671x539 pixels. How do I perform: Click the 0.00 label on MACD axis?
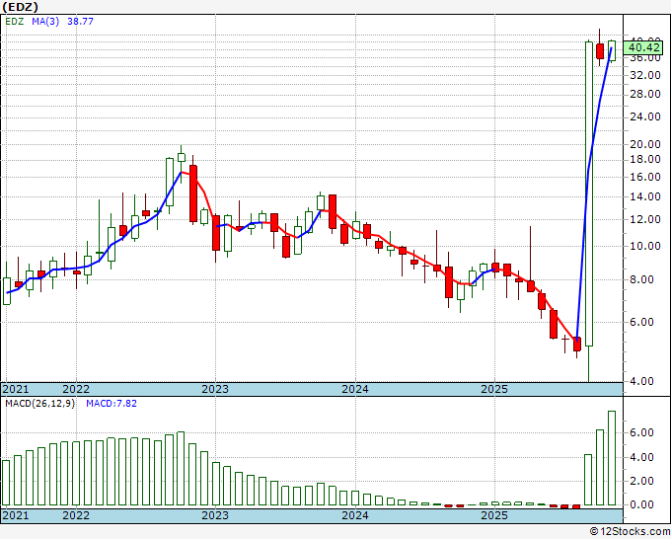[641, 504]
